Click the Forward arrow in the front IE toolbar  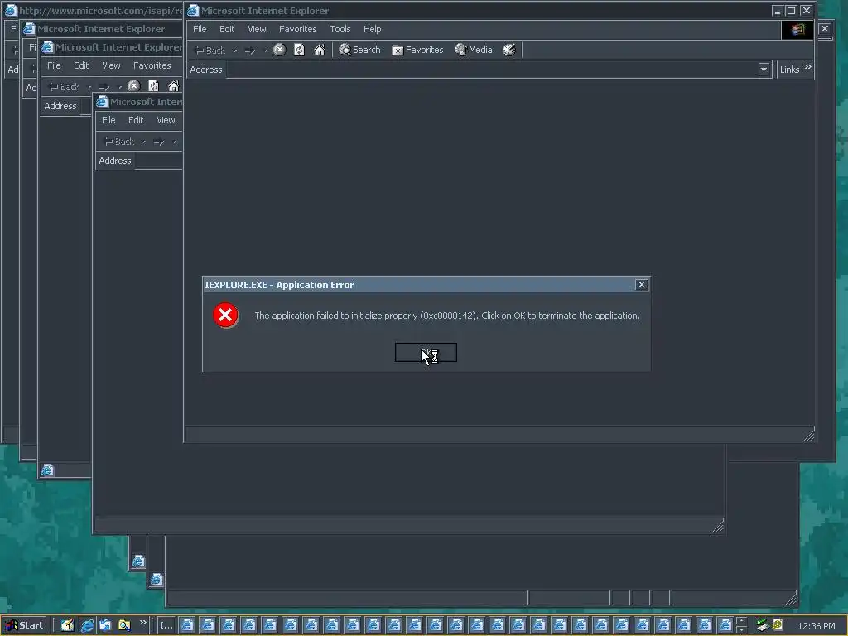[250, 51]
